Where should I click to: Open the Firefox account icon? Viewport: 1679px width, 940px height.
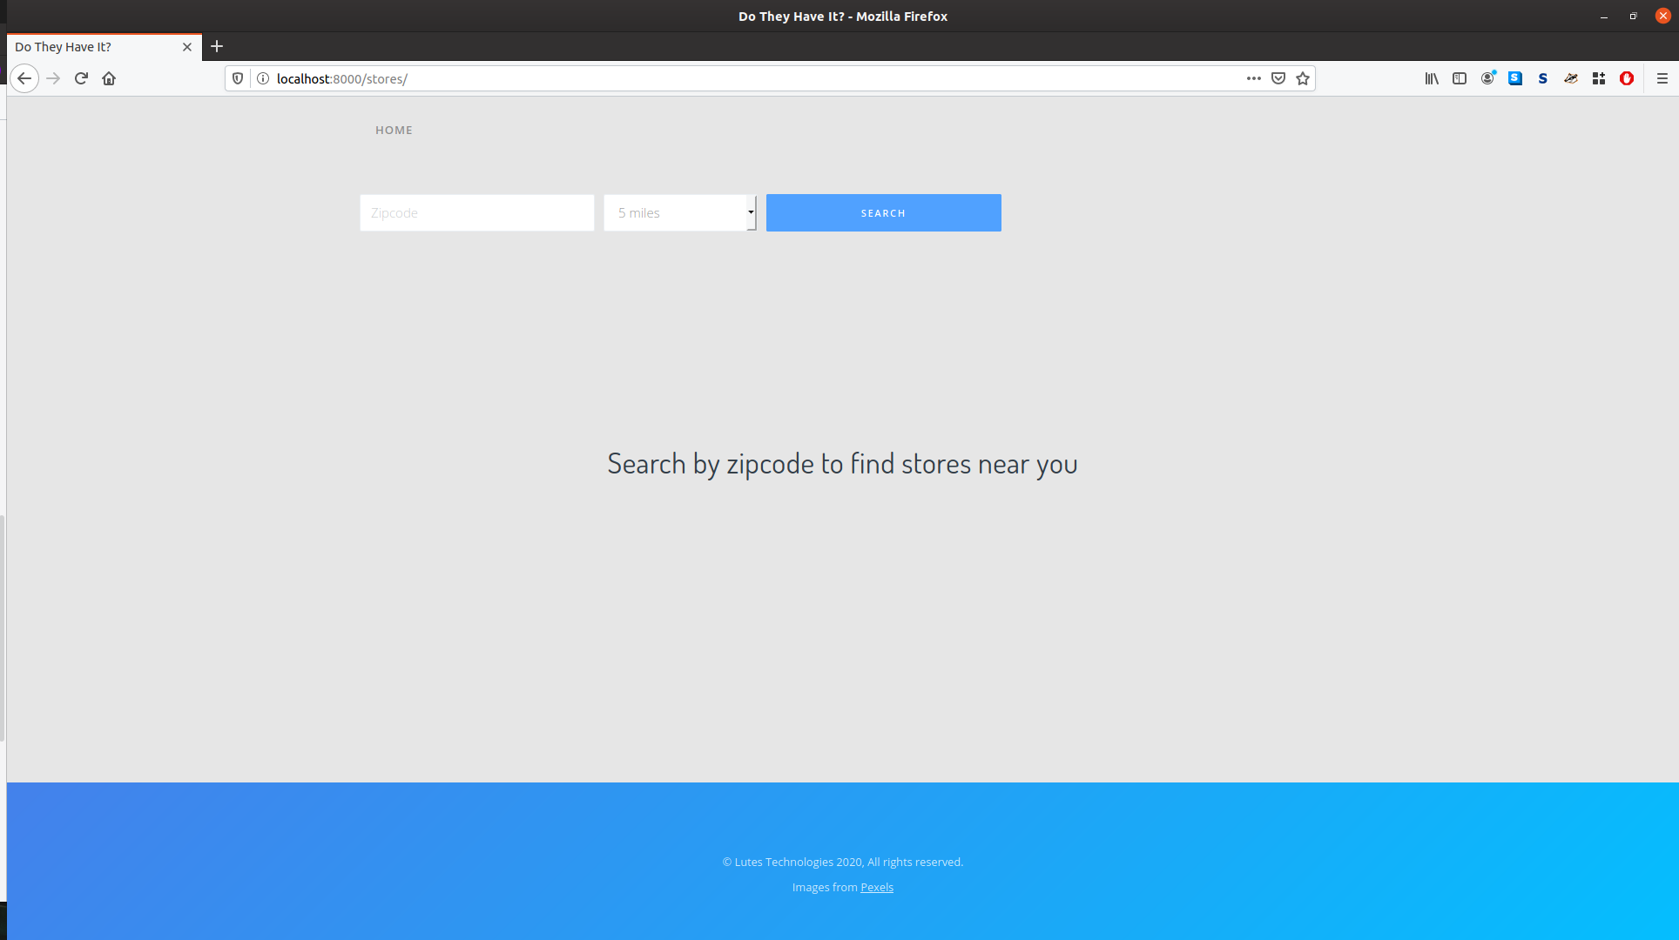click(1488, 78)
